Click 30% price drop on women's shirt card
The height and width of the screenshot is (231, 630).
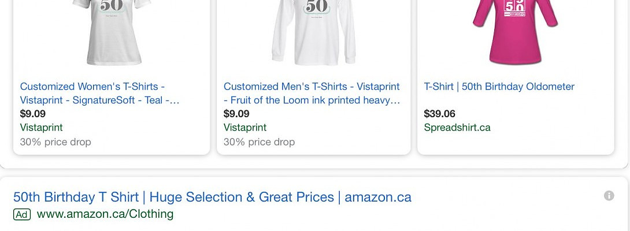[x=55, y=142]
